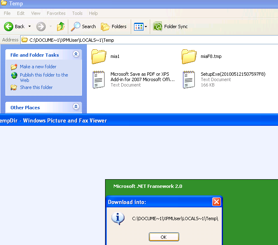Click SetupExe(20100512150759​7F8) filename
The image size is (278, 245).
[x=233, y=74]
